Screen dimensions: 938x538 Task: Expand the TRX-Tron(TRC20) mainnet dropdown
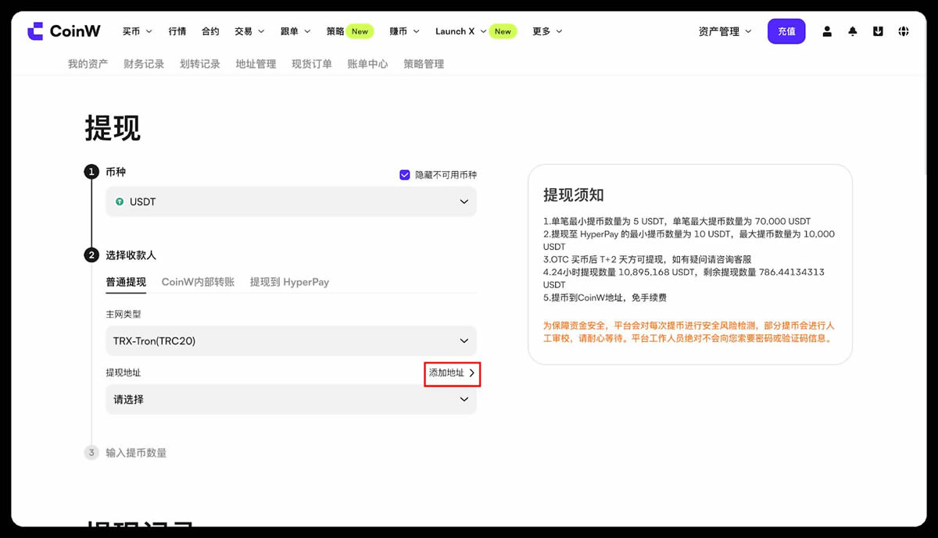point(291,341)
